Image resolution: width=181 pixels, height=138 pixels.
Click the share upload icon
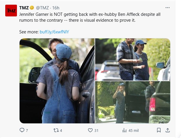pyautogui.click(x=168, y=130)
